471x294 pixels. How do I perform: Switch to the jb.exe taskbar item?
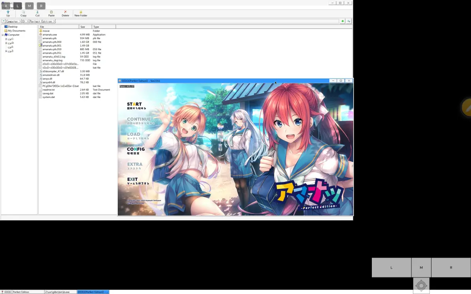click(60, 292)
